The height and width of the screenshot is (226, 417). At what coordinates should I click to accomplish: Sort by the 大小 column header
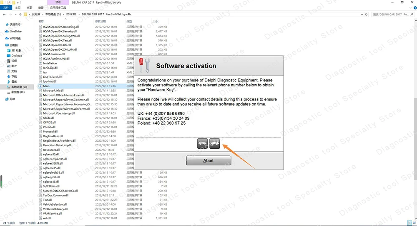point(155,21)
